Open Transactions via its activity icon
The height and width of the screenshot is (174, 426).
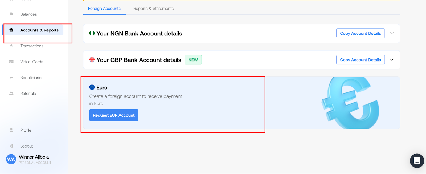click(x=11, y=46)
